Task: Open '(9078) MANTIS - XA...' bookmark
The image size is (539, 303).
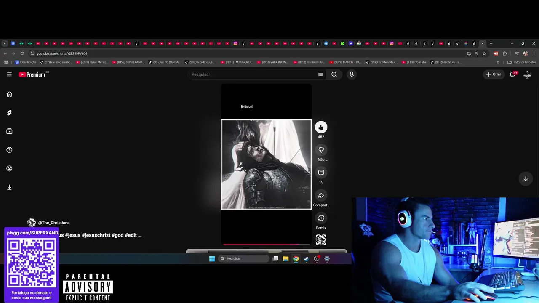Action: tap(346, 62)
